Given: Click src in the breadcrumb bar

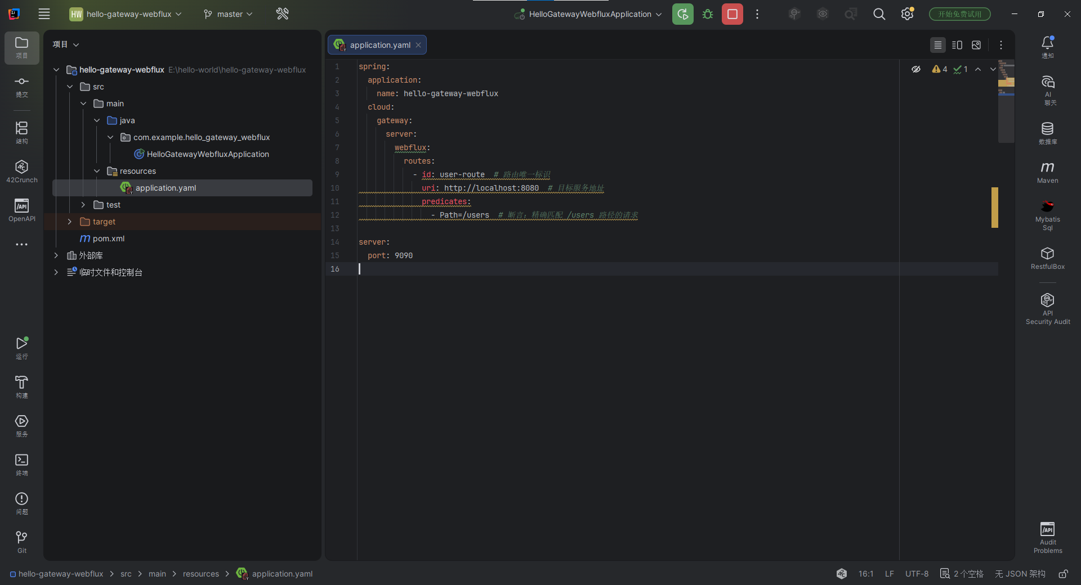Looking at the screenshot, I should click(126, 574).
